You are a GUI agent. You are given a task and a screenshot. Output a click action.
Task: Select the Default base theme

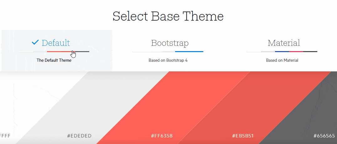tap(56, 43)
